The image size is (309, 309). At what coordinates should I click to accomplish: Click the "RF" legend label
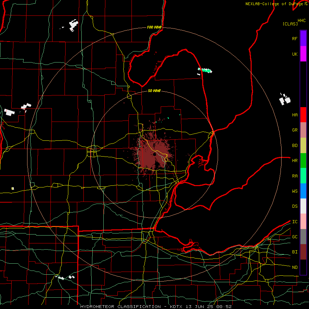[x=295, y=38]
